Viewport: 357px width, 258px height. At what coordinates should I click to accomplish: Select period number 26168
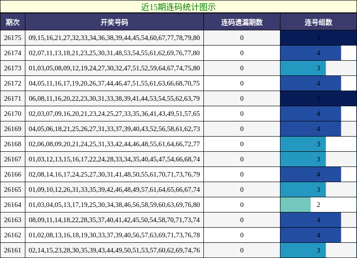pyautogui.click(x=12, y=144)
